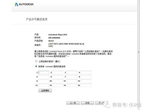Click the 关闭 close button
The image size is (146, 112).
[x=87, y=103]
